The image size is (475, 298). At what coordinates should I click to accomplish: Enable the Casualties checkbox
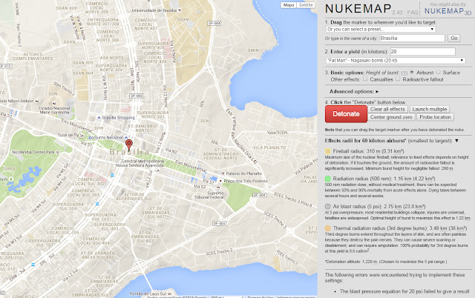tap(365, 79)
